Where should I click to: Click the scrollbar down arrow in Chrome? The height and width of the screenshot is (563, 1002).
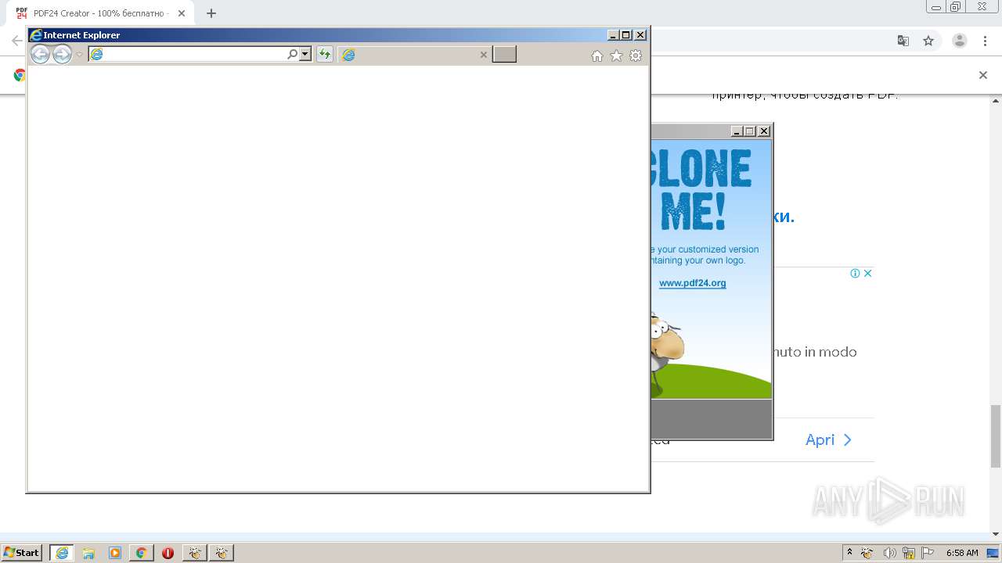pos(996,534)
